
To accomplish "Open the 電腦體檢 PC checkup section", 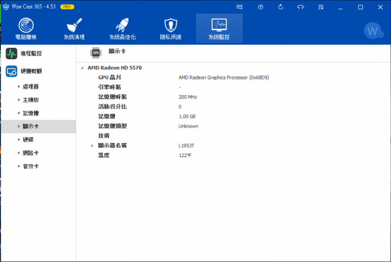I will point(26,29).
